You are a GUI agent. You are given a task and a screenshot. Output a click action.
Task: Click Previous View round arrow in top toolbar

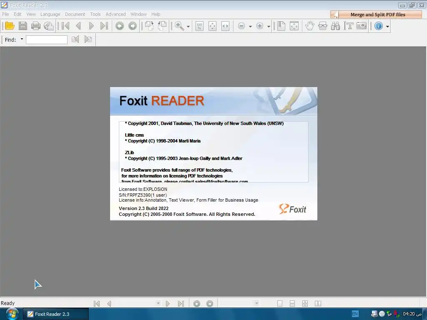click(x=120, y=26)
